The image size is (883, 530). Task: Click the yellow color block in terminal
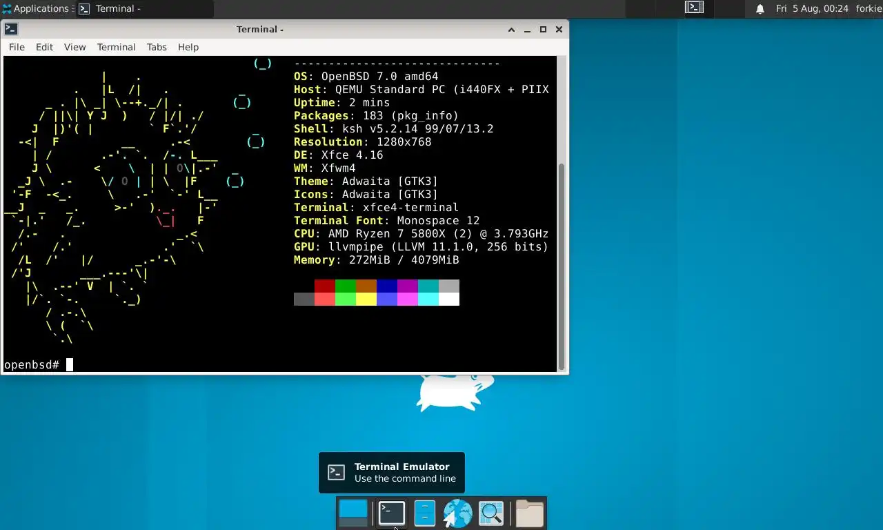(366, 299)
